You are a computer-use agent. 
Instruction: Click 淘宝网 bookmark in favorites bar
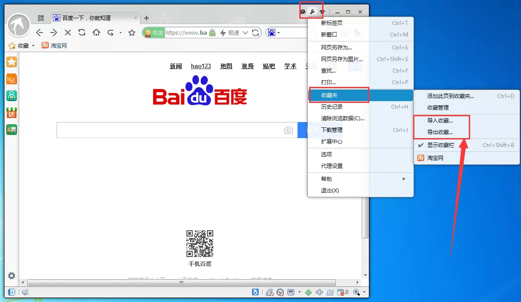[54, 45]
